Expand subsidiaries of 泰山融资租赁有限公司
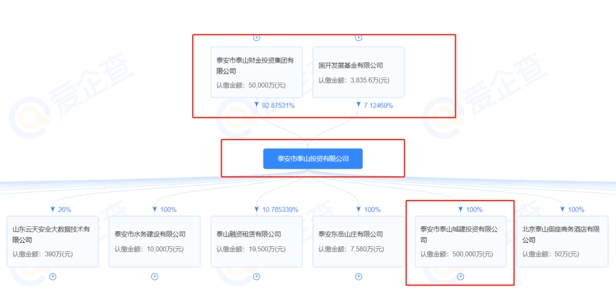The height and width of the screenshot is (297, 616). [x=257, y=276]
